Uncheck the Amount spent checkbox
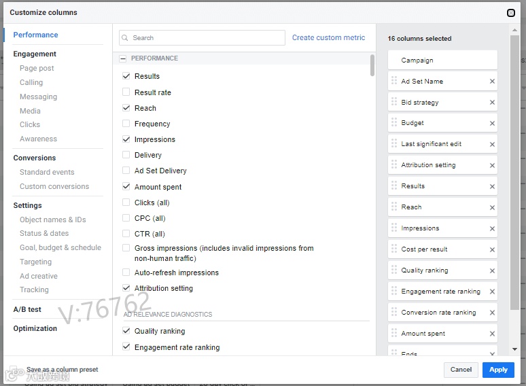This screenshot has width=526, height=386. click(x=126, y=186)
